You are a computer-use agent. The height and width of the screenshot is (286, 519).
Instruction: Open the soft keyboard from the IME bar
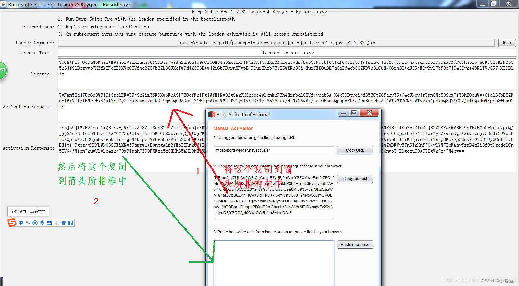pyautogui.click(x=49, y=223)
